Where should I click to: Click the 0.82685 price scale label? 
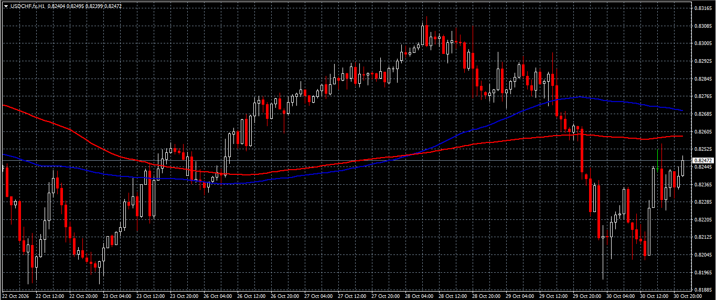pyautogui.click(x=703, y=114)
